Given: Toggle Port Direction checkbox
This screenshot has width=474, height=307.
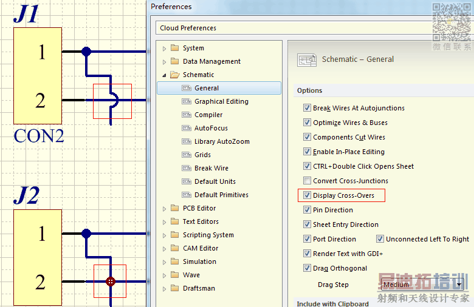Looking at the screenshot, I should (x=307, y=239).
